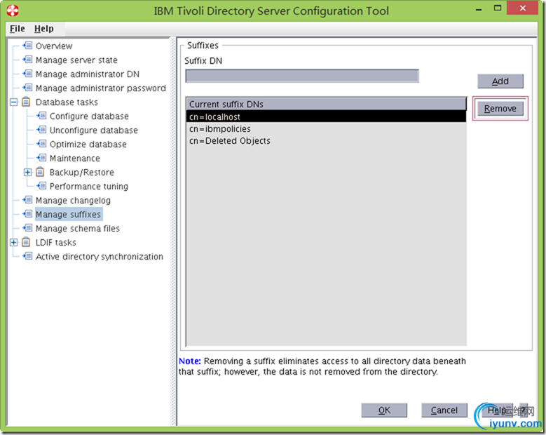This screenshot has width=546, height=435.
Task: Click the Remove suffix button
Action: 500,109
